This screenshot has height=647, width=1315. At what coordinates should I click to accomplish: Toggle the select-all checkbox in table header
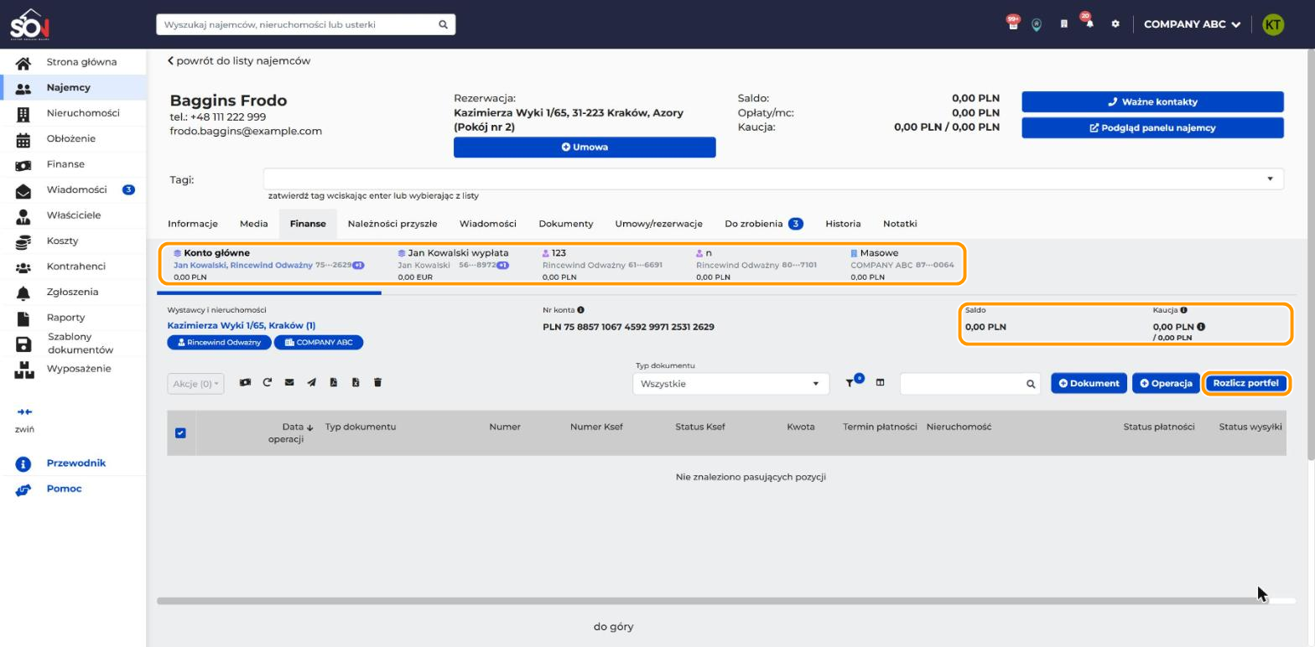click(x=180, y=432)
